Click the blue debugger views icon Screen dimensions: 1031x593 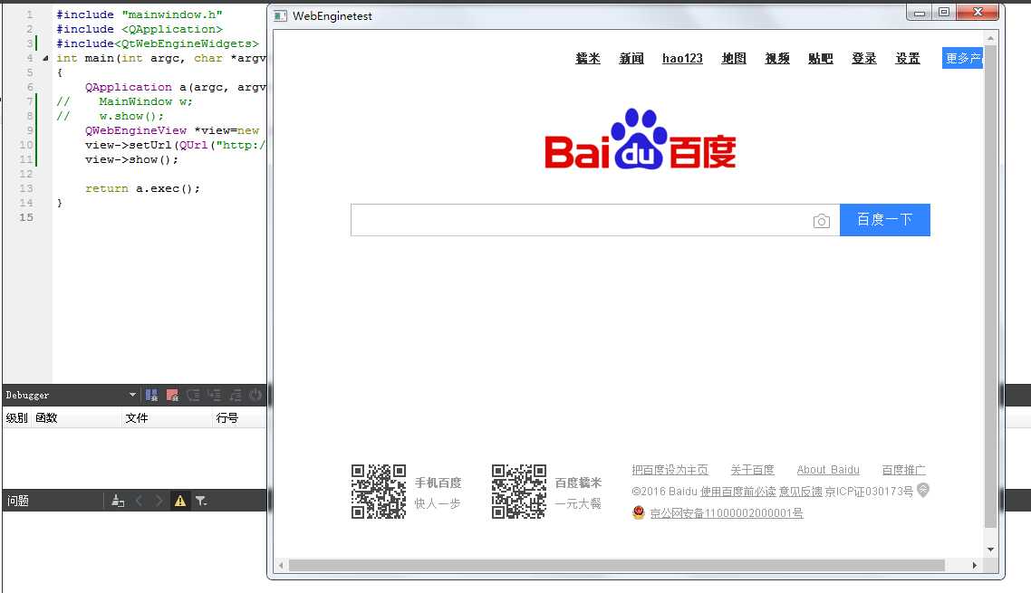coord(152,395)
